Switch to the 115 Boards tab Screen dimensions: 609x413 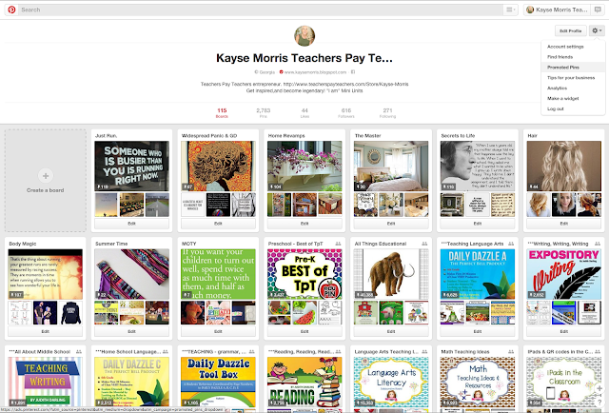222,113
